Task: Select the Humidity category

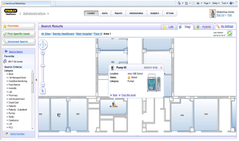Action: [13, 88]
